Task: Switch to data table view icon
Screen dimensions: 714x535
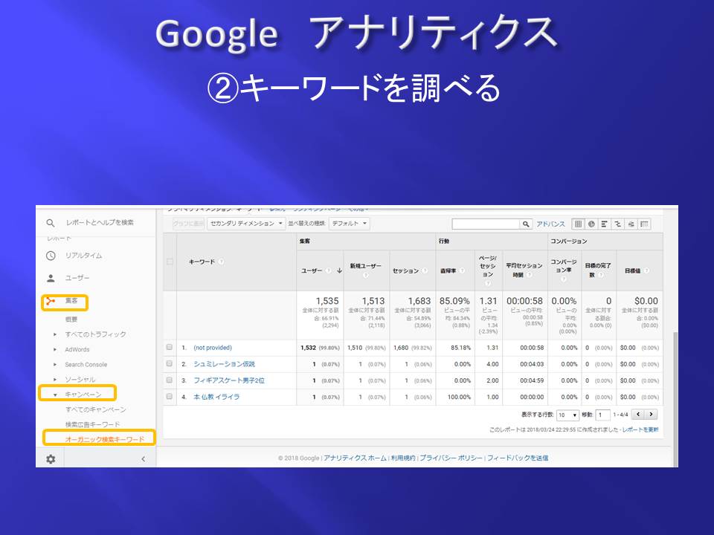Action: 578,224
